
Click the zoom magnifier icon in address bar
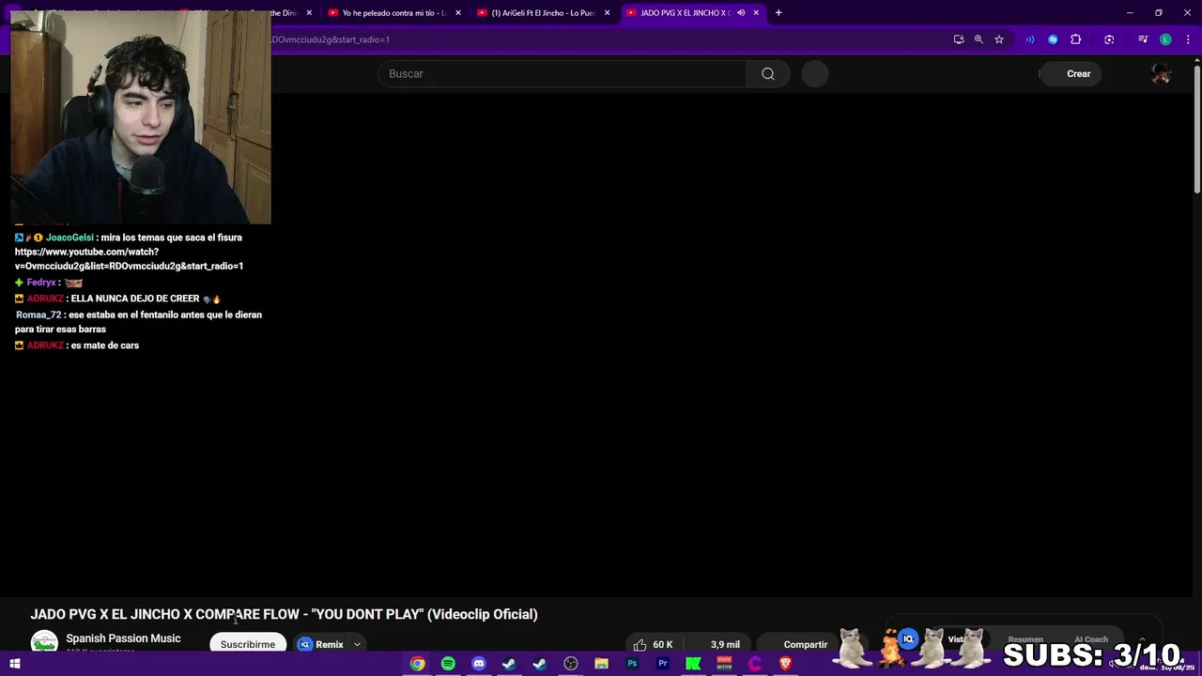[x=979, y=39]
